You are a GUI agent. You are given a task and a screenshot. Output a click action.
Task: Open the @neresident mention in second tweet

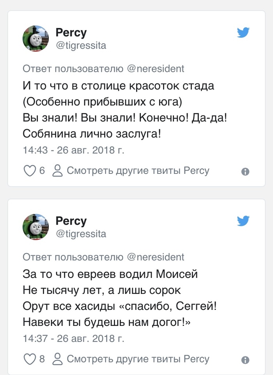pyautogui.click(x=156, y=257)
